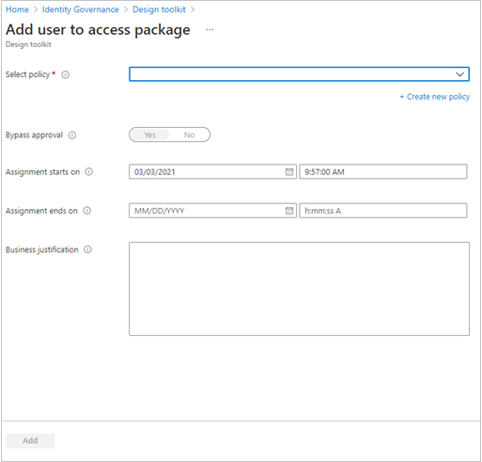This screenshot has height=462, width=482.
Task: Open the Select policy dropdown
Action: coord(299,74)
